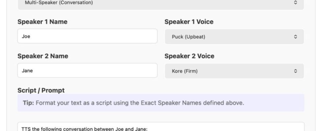Select the Speaker 2 Name label
This screenshot has width=321, height=131.
click(x=43, y=56)
